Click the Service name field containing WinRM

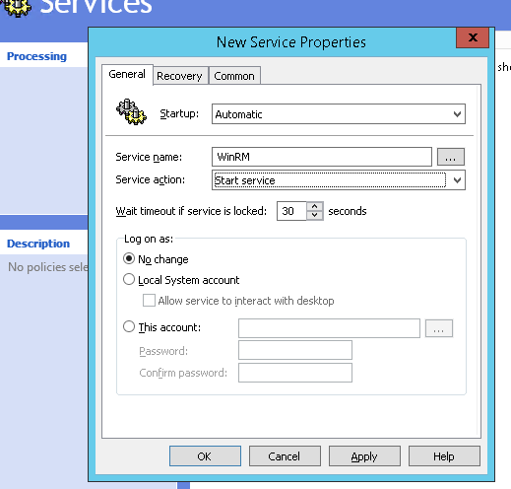click(322, 157)
